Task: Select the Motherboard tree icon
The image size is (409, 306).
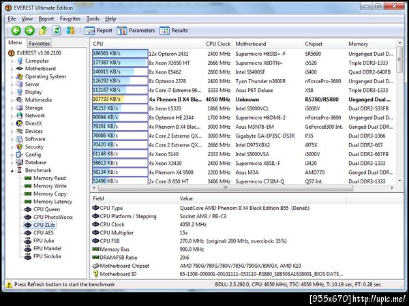Action: click(x=20, y=69)
